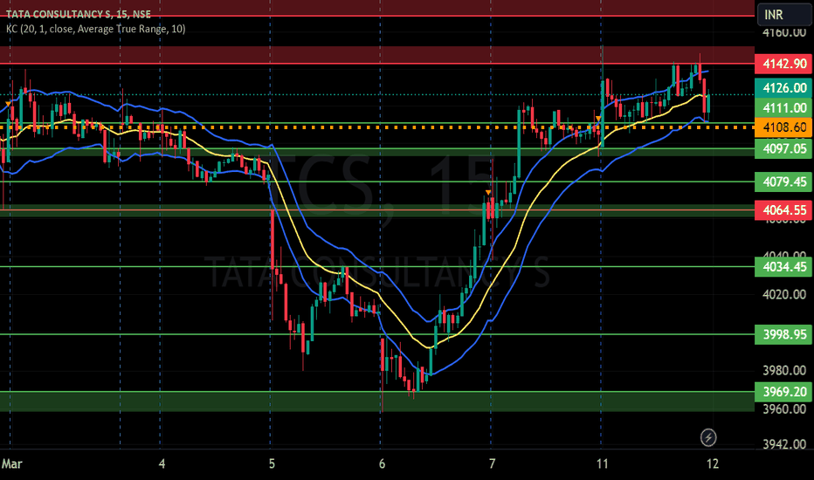Click the orange marker arrow near date 7
The width and height of the screenshot is (814, 480).
click(x=488, y=193)
